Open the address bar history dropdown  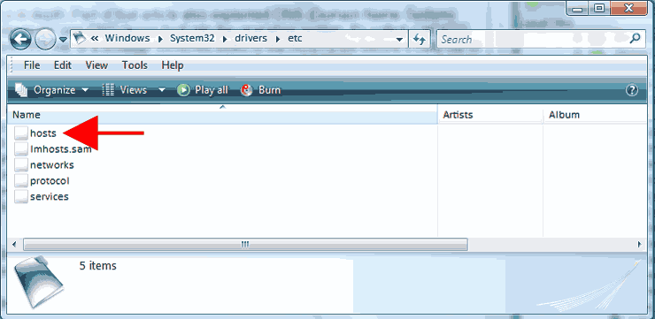[400, 40]
